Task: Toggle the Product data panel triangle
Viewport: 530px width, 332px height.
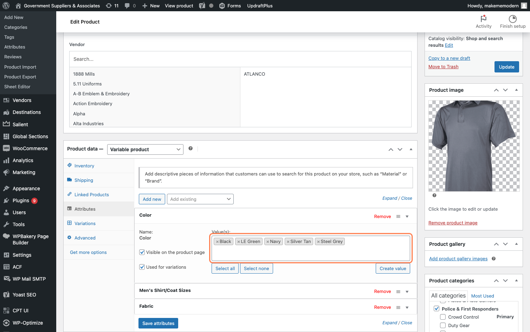Action: click(x=411, y=149)
